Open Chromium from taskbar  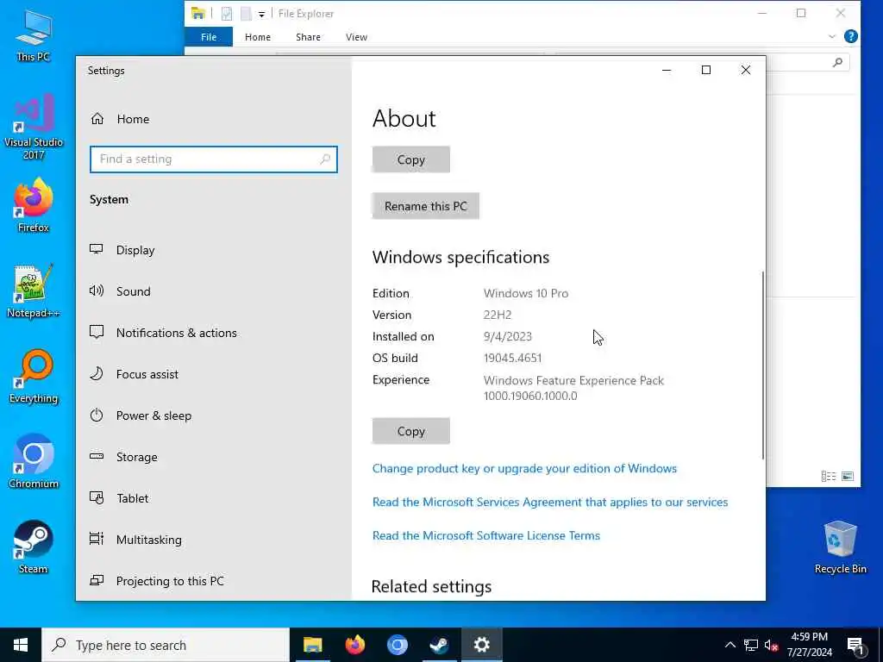[x=397, y=645]
